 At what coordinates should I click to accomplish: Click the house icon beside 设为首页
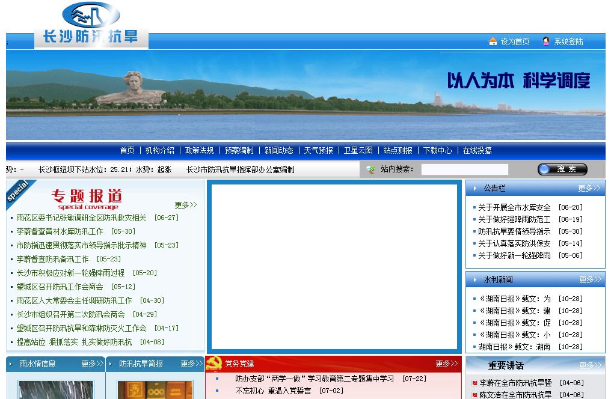[493, 41]
